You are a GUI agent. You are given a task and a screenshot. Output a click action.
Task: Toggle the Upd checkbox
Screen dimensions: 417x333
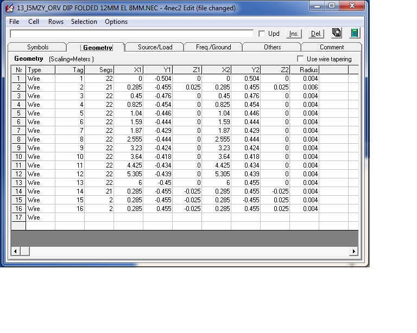click(x=262, y=34)
